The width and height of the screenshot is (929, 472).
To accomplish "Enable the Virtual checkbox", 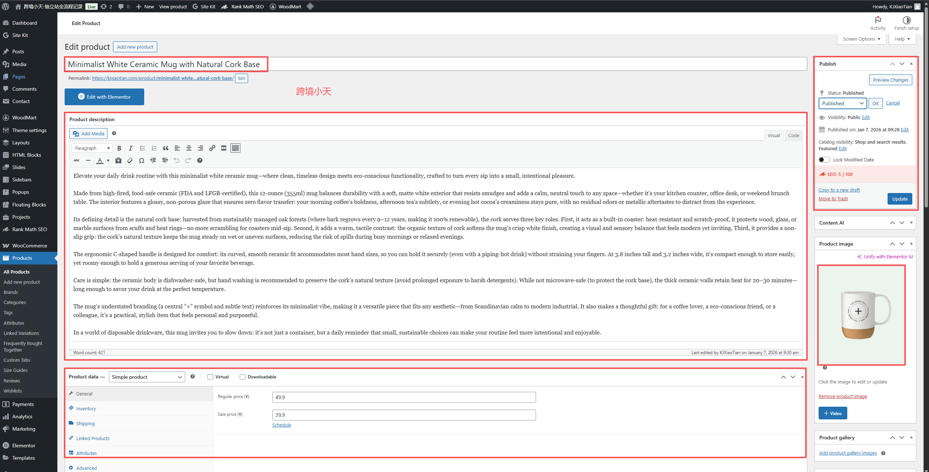I will click(x=210, y=377).
